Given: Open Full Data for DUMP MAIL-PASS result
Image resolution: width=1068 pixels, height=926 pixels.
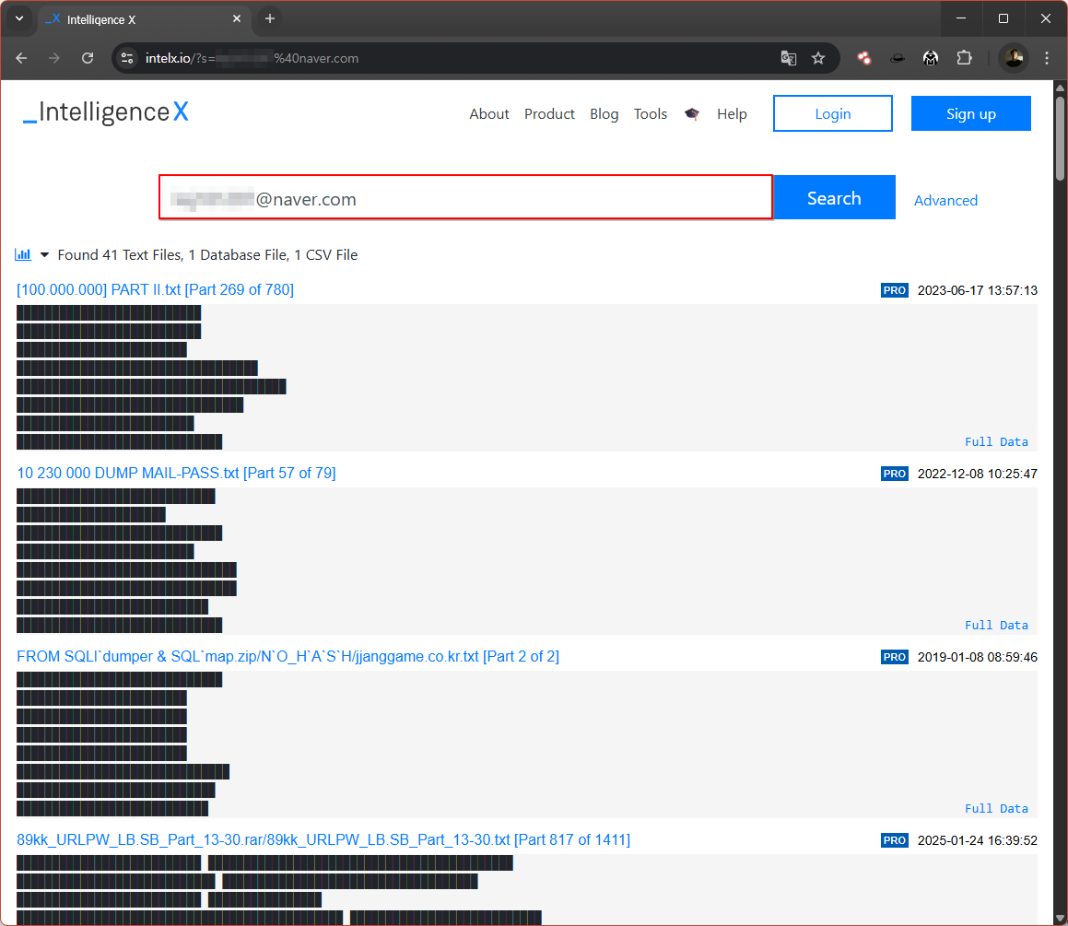Looking at the screenshot, I should point(996,625).
